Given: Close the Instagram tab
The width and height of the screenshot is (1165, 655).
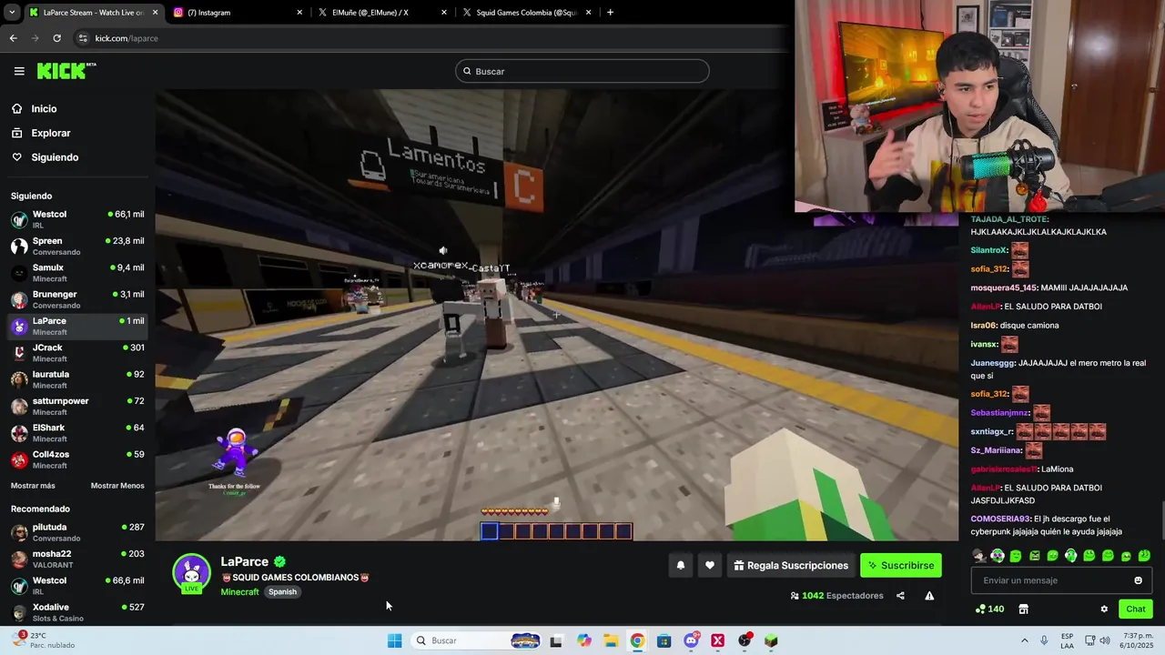Looking at the screenshot, I should pyautogui.click(x=299, y=13).
